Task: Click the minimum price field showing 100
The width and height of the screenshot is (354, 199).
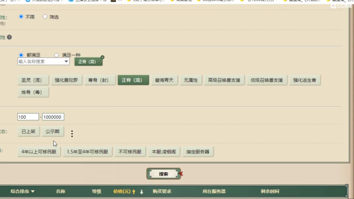Action: click(28, 117)
